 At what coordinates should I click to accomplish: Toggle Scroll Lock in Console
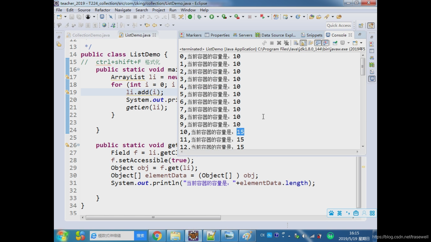click(x=303, y=43)
